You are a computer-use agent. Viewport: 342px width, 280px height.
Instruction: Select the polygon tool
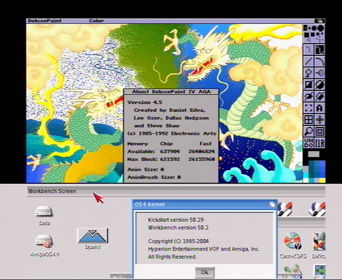click(x=320, y=96)
